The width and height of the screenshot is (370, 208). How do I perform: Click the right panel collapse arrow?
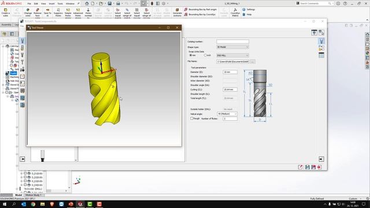321,159
